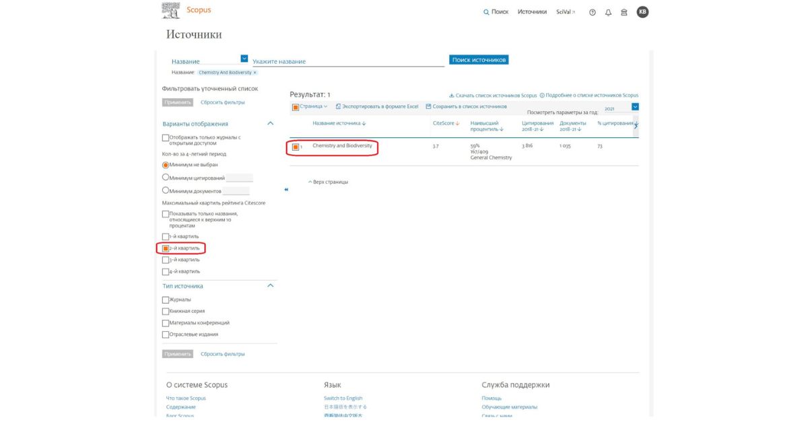Click the General Chemistry category text
The image size is (808, 422).
pyautogui.click(x=492, y=157)
